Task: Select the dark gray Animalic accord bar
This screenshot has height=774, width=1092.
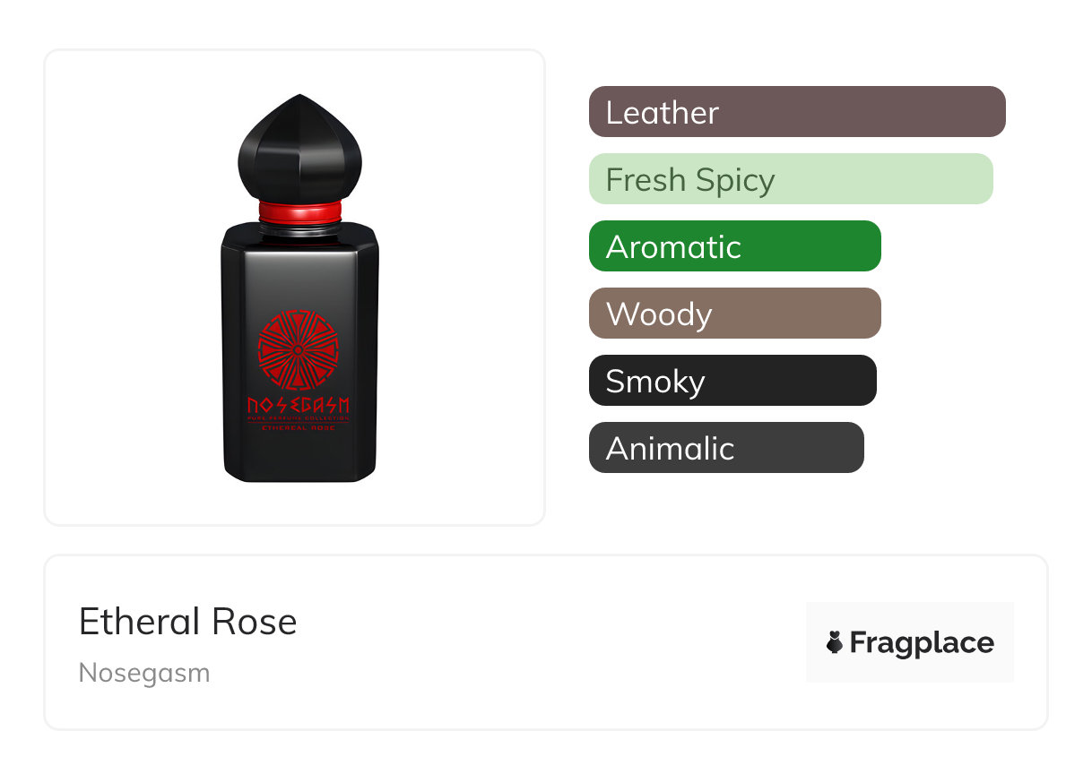Action: (x=726, y=448)
